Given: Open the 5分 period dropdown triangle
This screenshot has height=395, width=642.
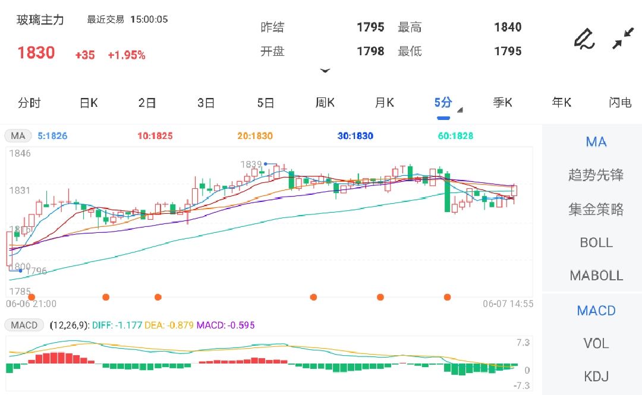Looking at the screenshot, I should coord(460,110).
